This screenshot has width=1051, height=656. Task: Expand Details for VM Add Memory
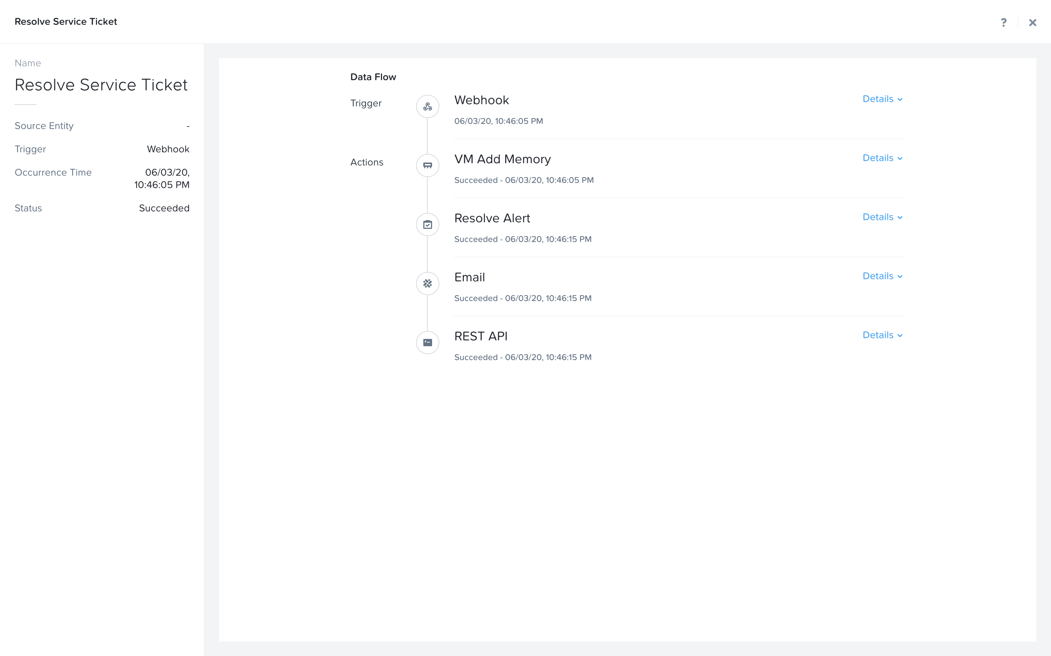[x=882, y=158]
